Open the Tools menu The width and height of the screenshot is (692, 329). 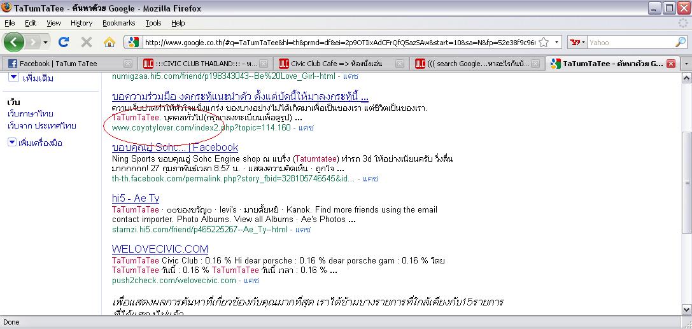click(153, 23)
